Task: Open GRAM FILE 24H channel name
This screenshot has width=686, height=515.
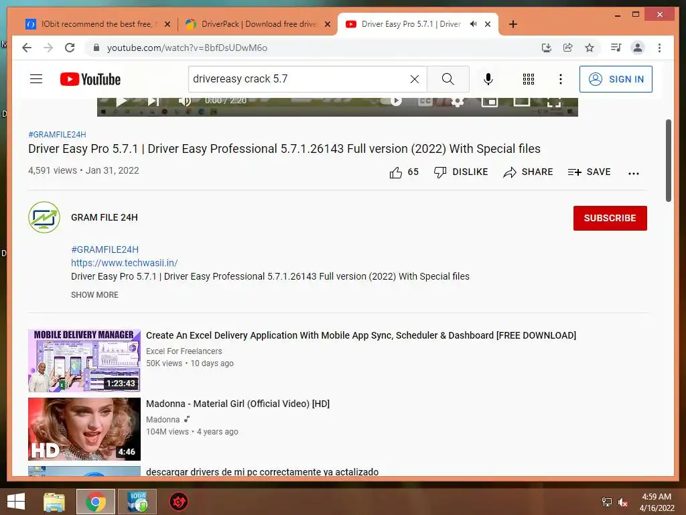Action: 104,217
